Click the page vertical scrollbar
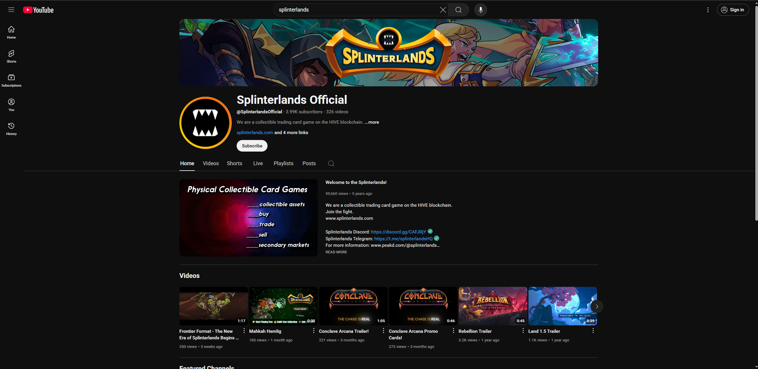 click(x=756, y=113)
